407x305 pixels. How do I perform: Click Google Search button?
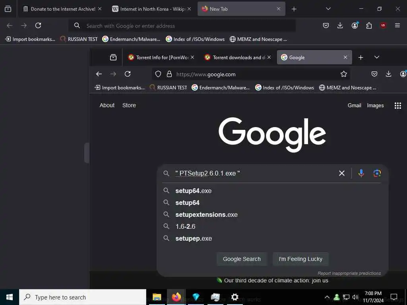pyautogui.click(x=242, y=259)
